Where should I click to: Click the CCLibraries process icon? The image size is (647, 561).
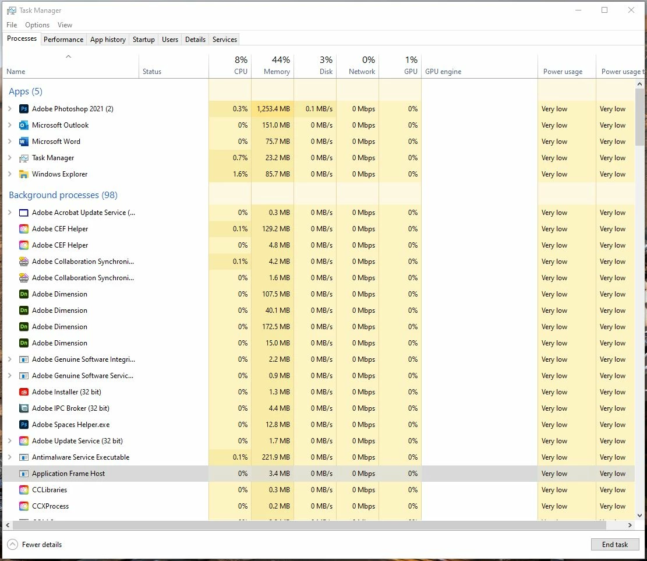coord(24,490)
